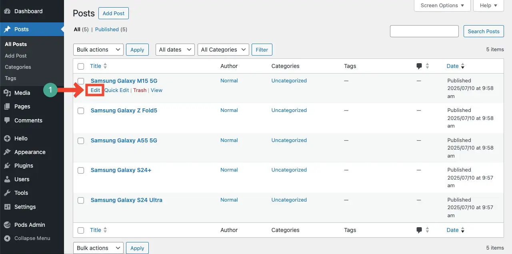512x254 pixels.
Task: Click the Tools wrench icon
Action: click(7, 193)
